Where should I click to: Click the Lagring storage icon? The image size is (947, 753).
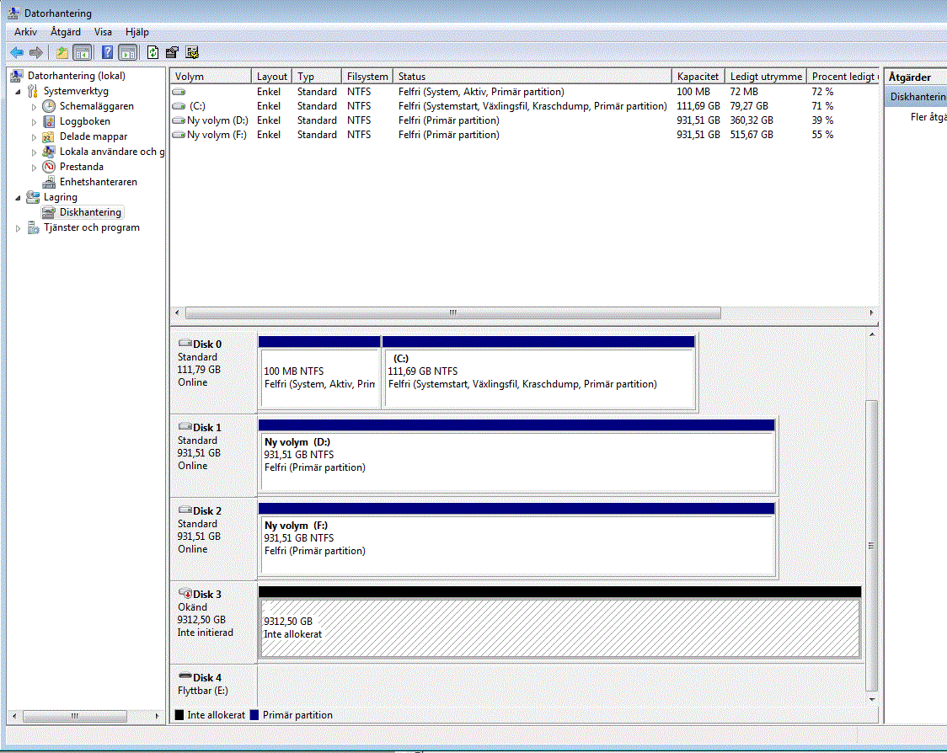click(x=33, y=197)
